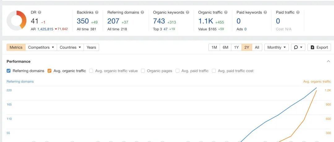
Task: Enable Avg. paid traffic cost checkbox
Action: point(214,71)
